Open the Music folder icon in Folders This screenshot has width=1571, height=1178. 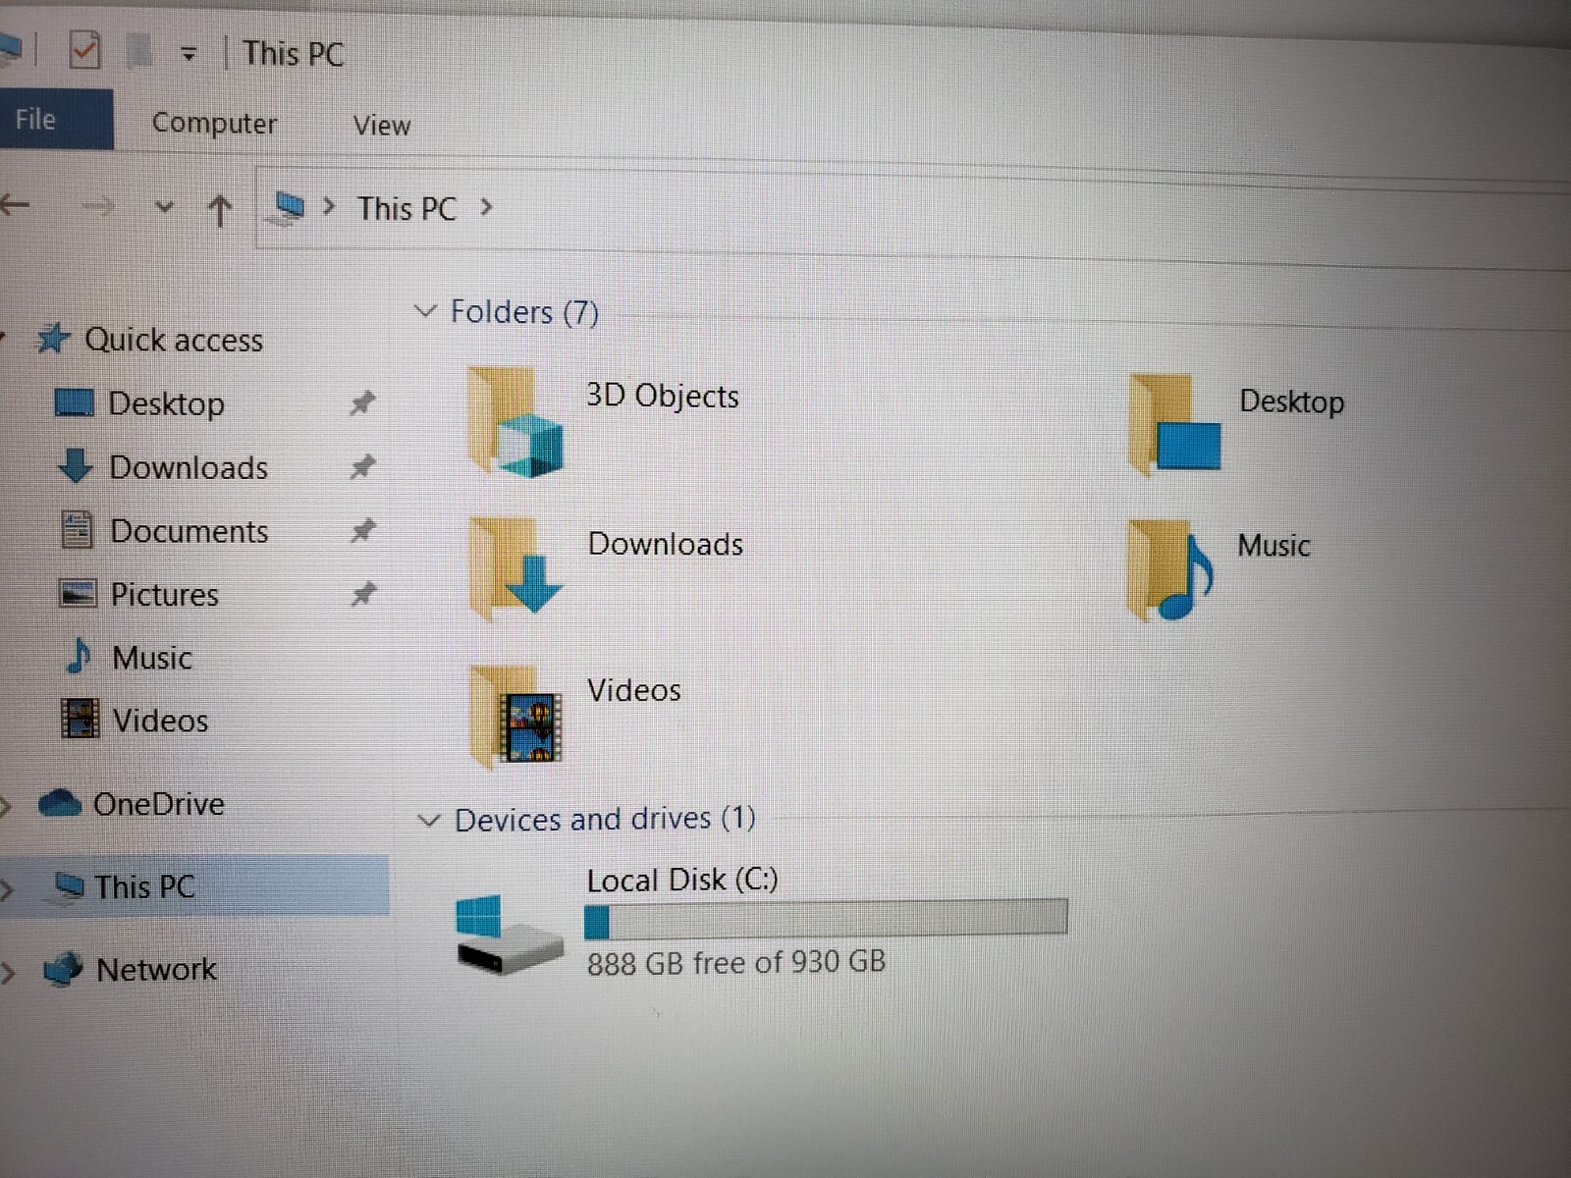[1171, 570]
